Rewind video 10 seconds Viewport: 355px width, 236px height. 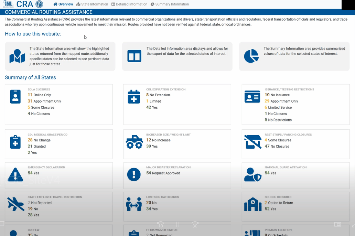point(161,224)
